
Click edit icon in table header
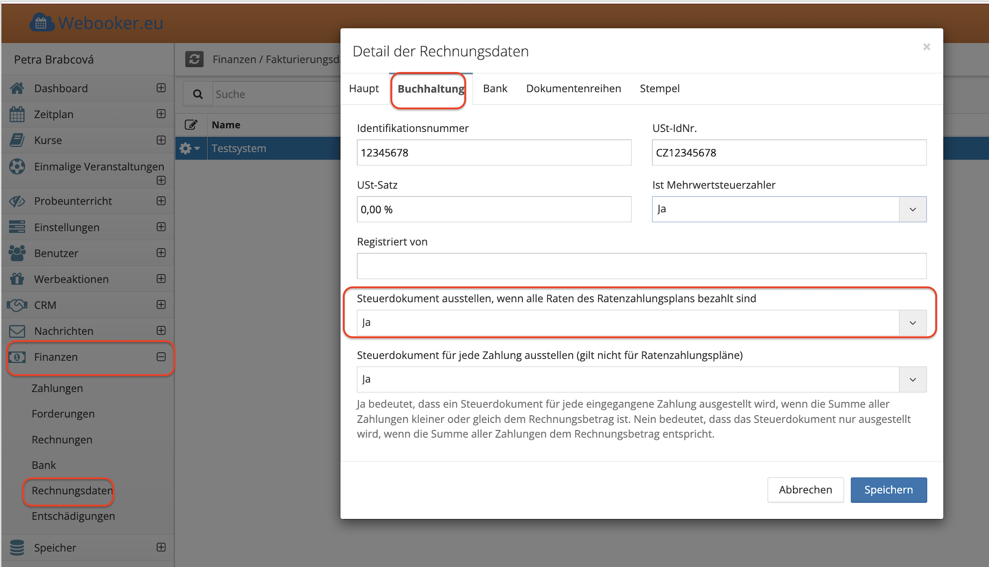[x=191, y=125]
